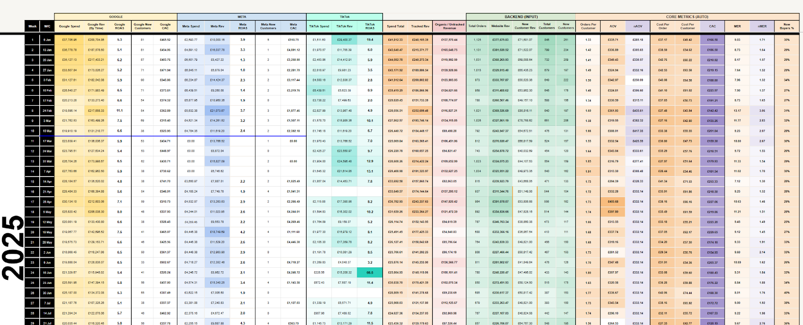Select the 10 Mar week-commencing cell
This screenshot has height=325, width=803.
(47, 131)
